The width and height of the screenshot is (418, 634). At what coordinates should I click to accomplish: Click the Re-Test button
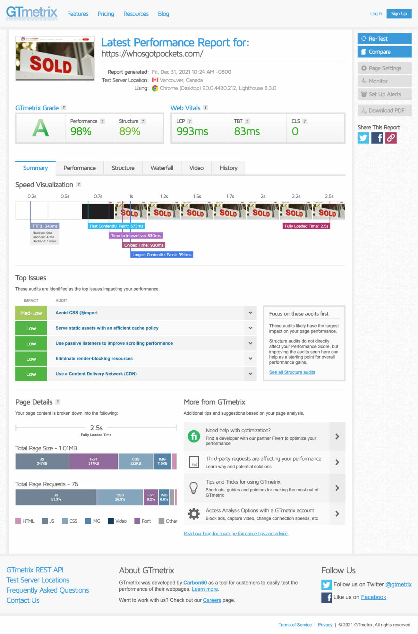[384, 38]
